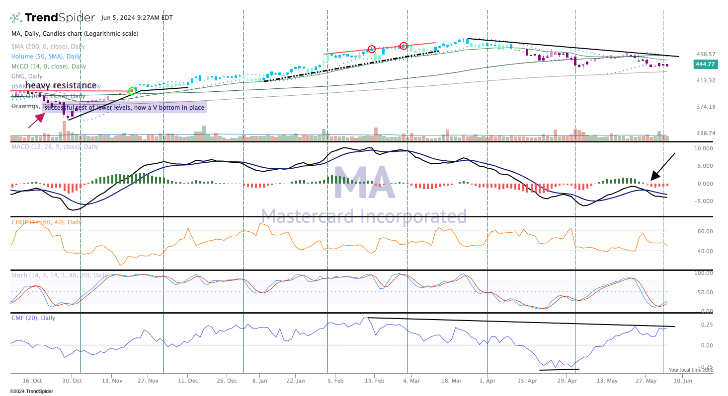The image size is (728, 396).
Task: Click the 18. Mar date label
Action: click(451, 381)
